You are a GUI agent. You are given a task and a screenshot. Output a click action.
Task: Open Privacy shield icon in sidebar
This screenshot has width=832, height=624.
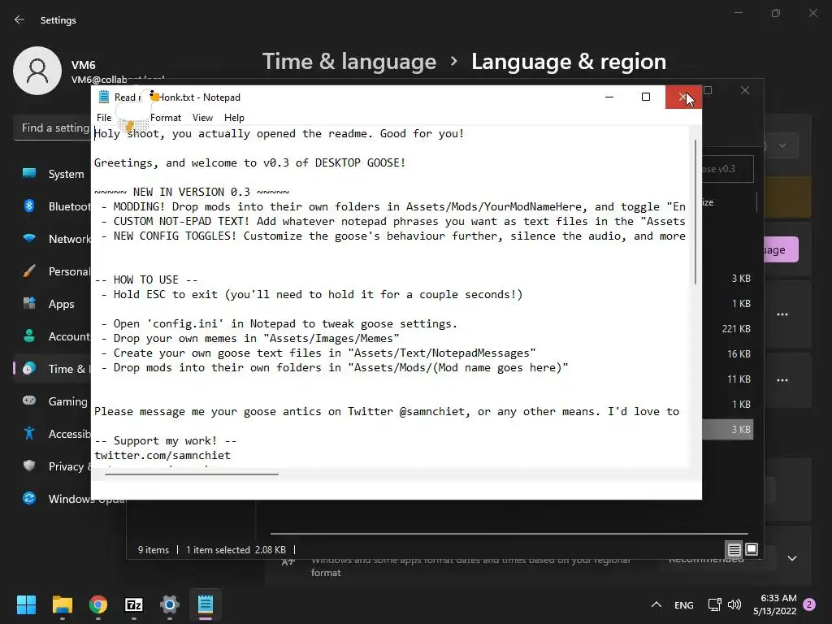coord(29,466)
